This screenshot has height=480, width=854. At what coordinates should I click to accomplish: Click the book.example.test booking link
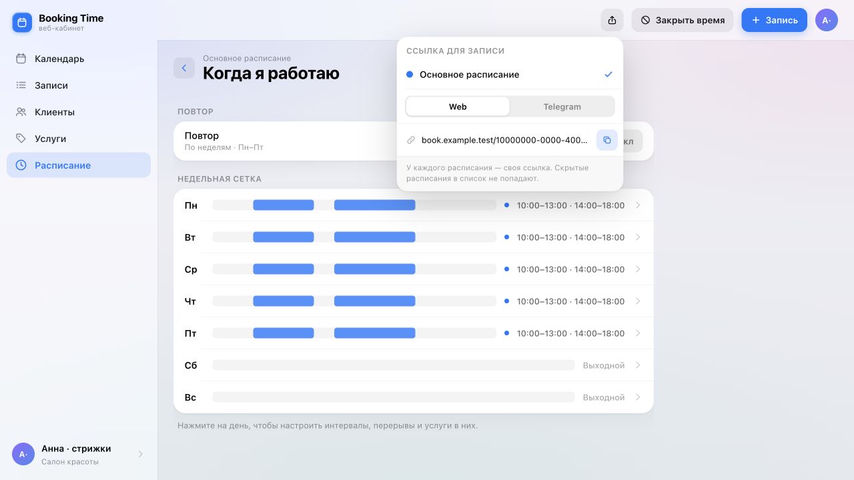coord(504,140)
